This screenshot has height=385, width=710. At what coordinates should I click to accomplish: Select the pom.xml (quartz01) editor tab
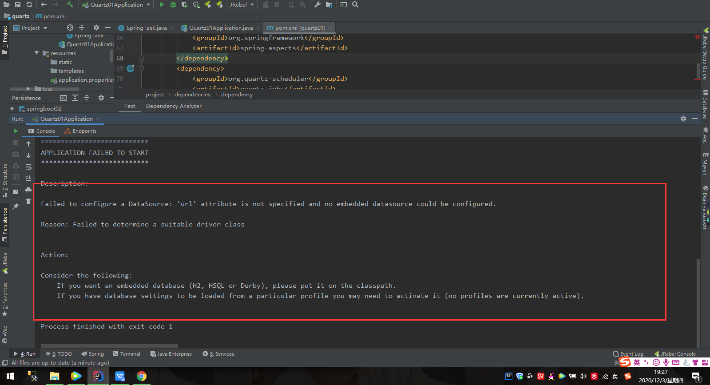pyautogui.click(x=299, y=28)
